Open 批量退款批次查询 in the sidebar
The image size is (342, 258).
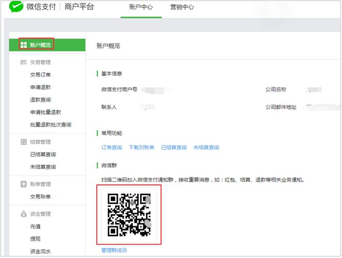tap(50, 125)
